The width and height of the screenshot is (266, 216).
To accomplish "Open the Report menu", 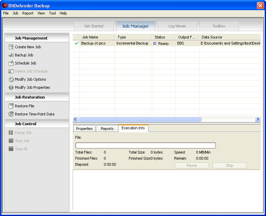I will point(28,13).
